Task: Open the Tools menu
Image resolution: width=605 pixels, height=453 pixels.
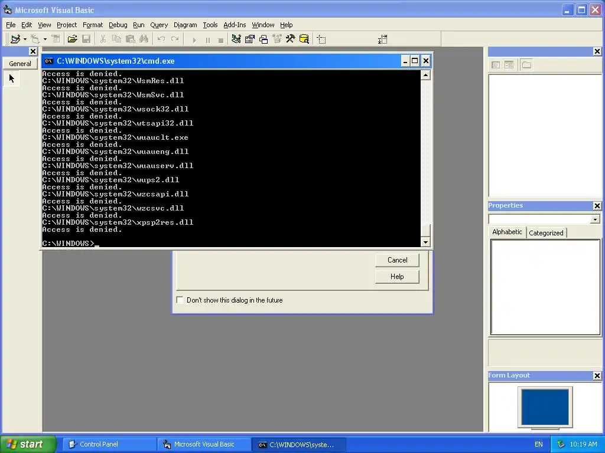Action: point(210,25)
